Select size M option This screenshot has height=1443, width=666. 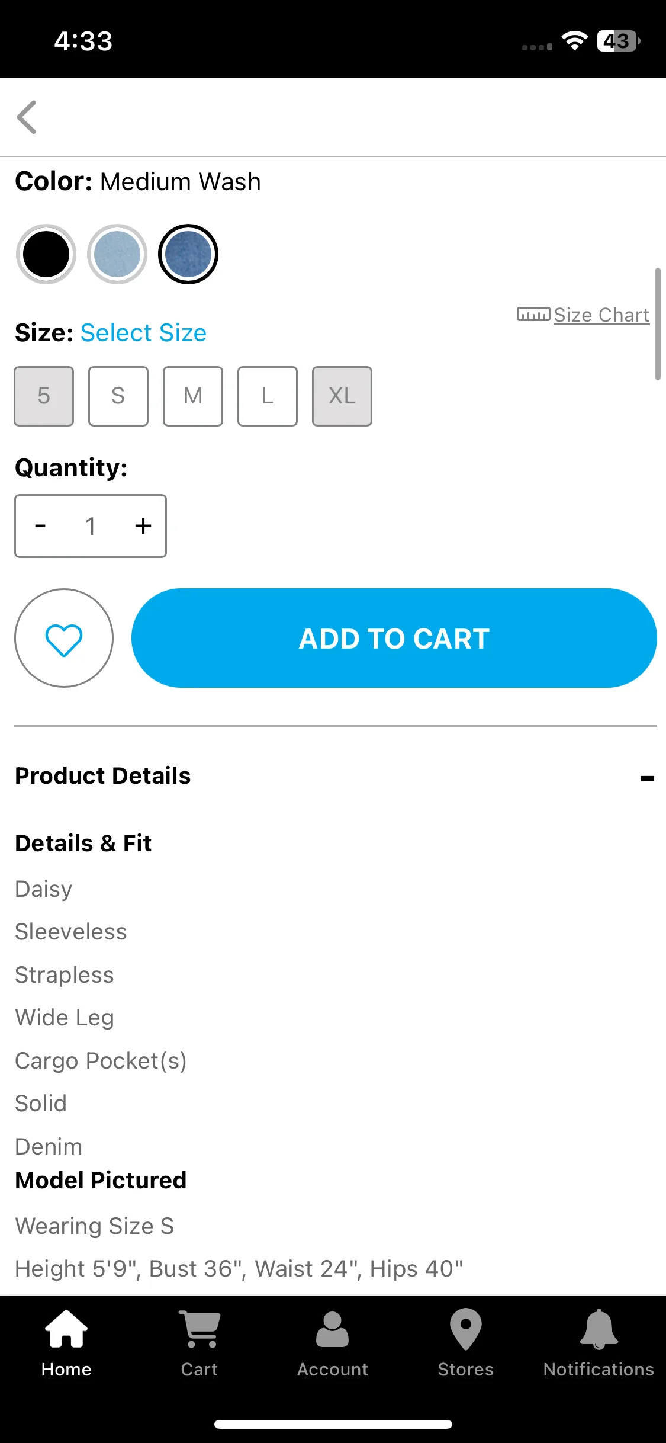pyautogui.click(x=193, y=396)
